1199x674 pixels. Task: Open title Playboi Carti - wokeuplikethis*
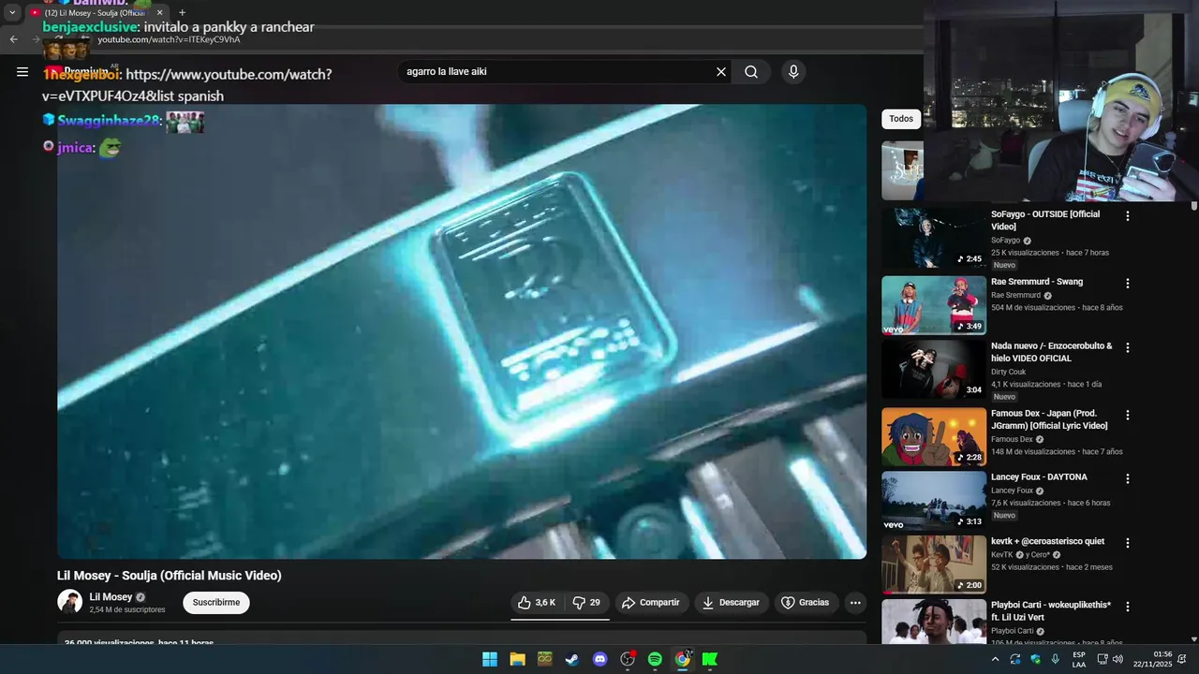[x=1051, y=611]
